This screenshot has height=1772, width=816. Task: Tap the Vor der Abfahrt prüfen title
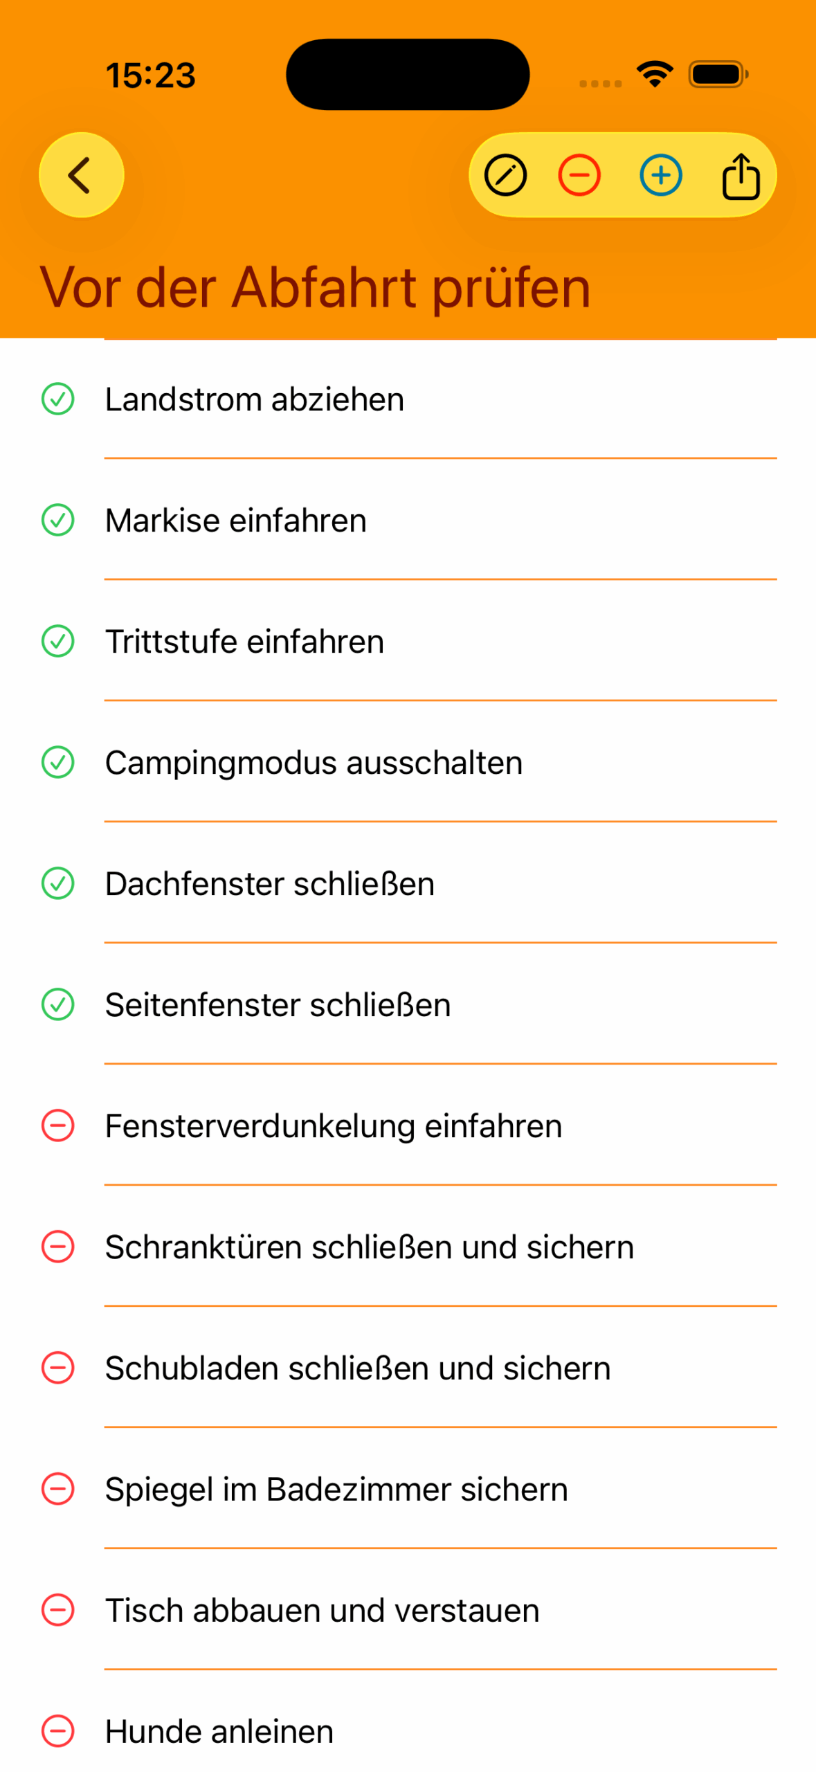316,287
